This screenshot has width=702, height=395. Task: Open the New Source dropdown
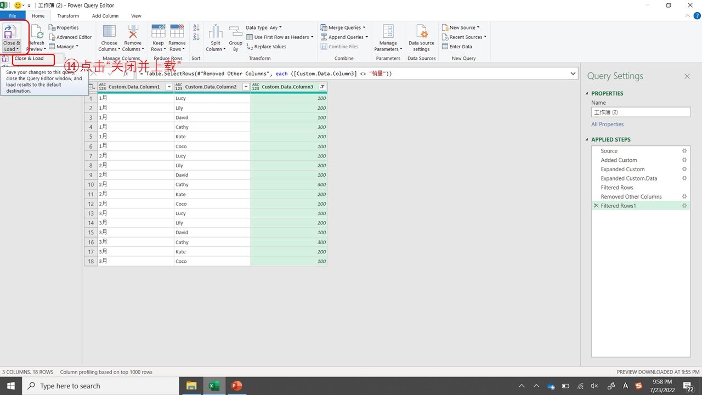click(x=460, y=27)
